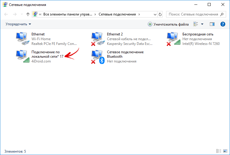Screen dimensions: 230x155
Task: Expand the address bar history dropdown
Action: [x=155, y=14]
